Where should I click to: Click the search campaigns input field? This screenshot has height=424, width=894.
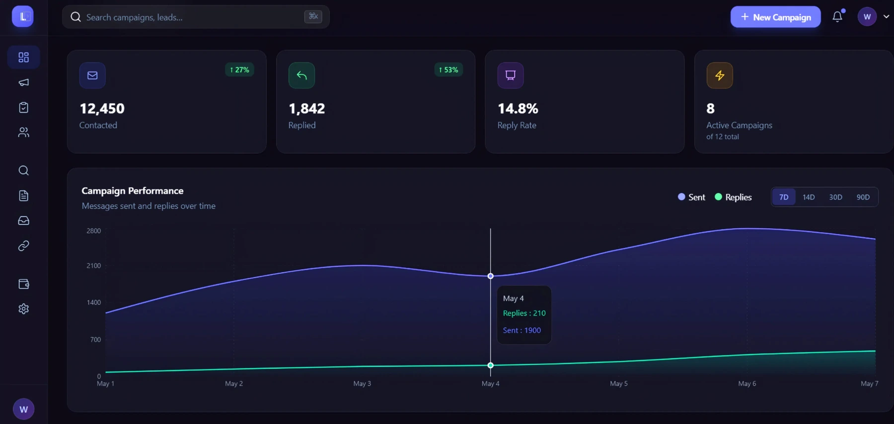pos(196,17)
